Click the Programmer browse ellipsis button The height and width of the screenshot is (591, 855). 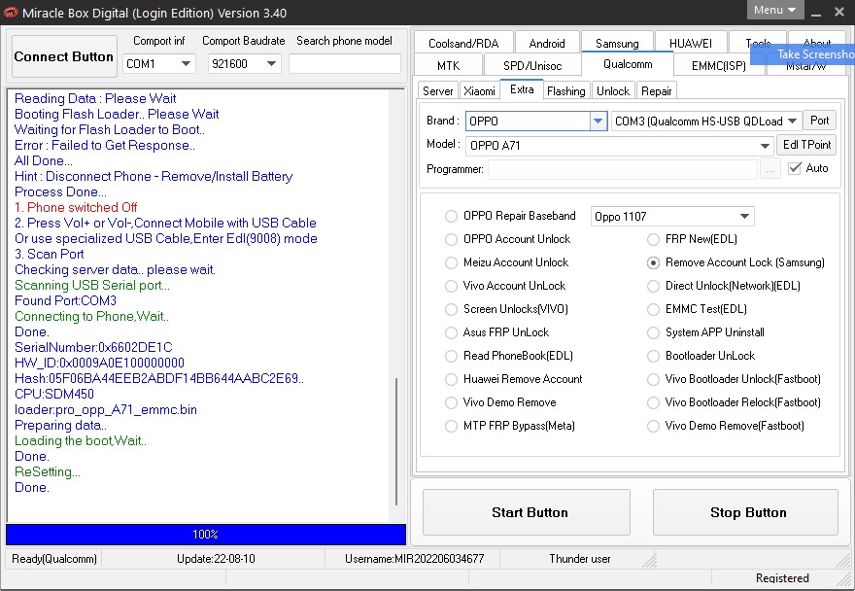[769, 170]
